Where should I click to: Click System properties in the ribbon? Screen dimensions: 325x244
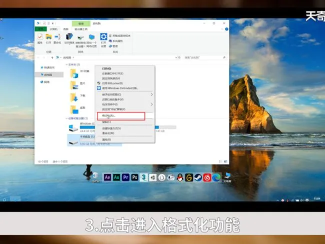coord(116,41)
